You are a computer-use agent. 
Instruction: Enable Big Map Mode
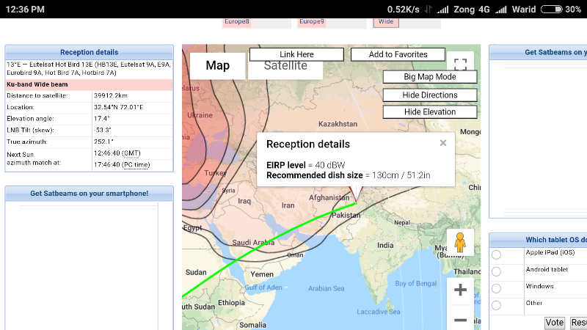pos(430,77)
